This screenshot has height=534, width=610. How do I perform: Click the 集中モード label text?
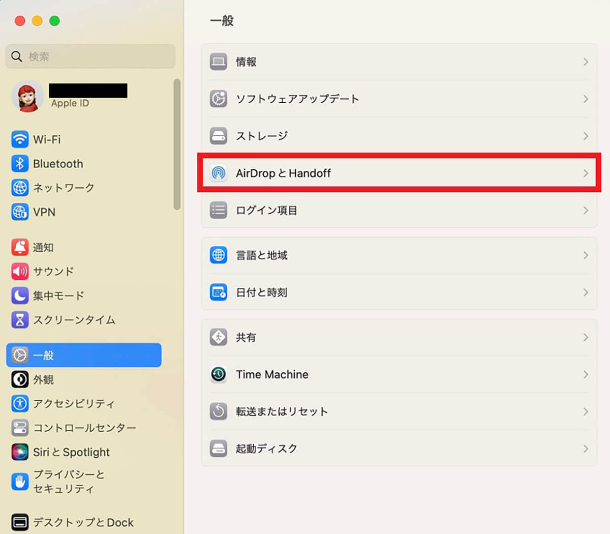(x=58, y=295)
